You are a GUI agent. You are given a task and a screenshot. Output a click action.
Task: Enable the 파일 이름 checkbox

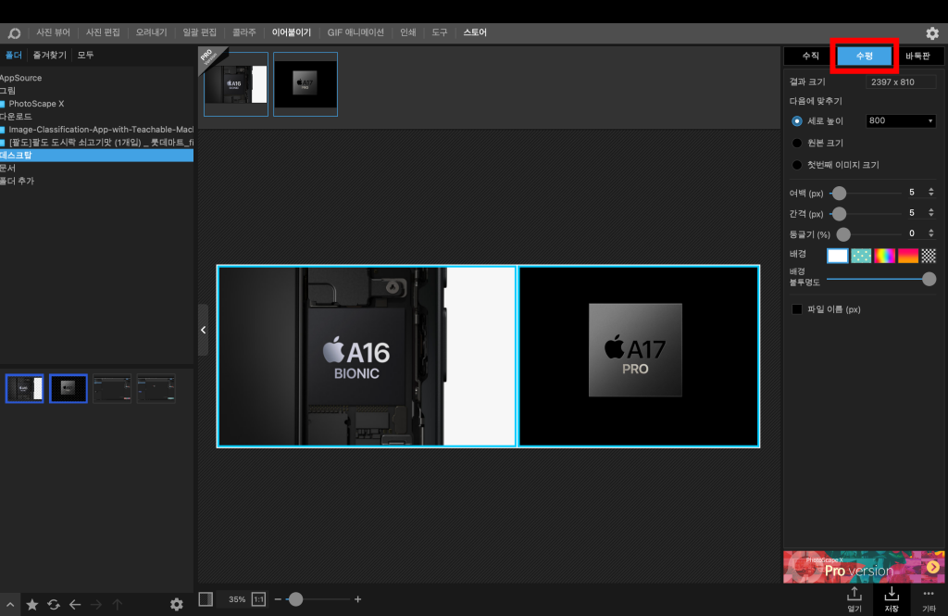point(797,309)
